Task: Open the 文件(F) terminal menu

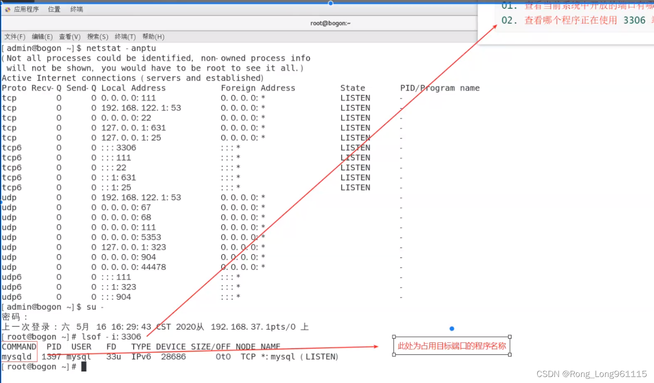Action: point(15,37)
